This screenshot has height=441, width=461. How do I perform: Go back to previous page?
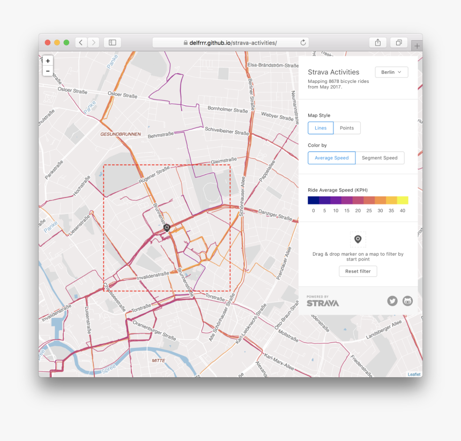pyautogui.click(x=81, y=42)
